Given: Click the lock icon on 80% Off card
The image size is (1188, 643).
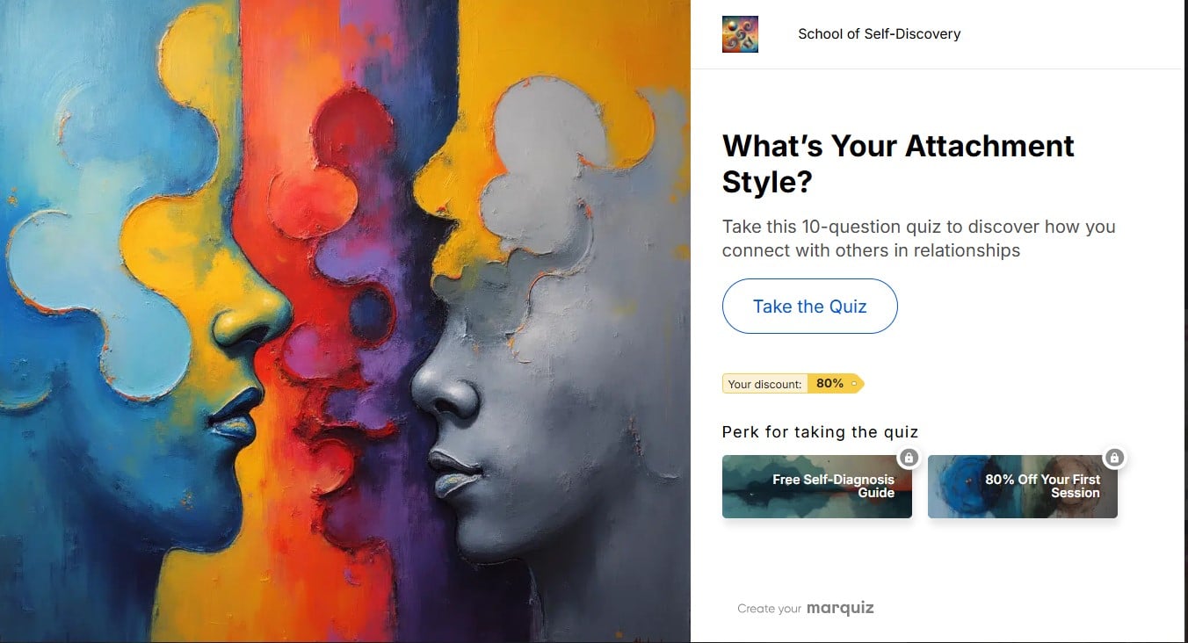Looking at the screenshot, I should pyautogui.click(x=1114, y=458).
